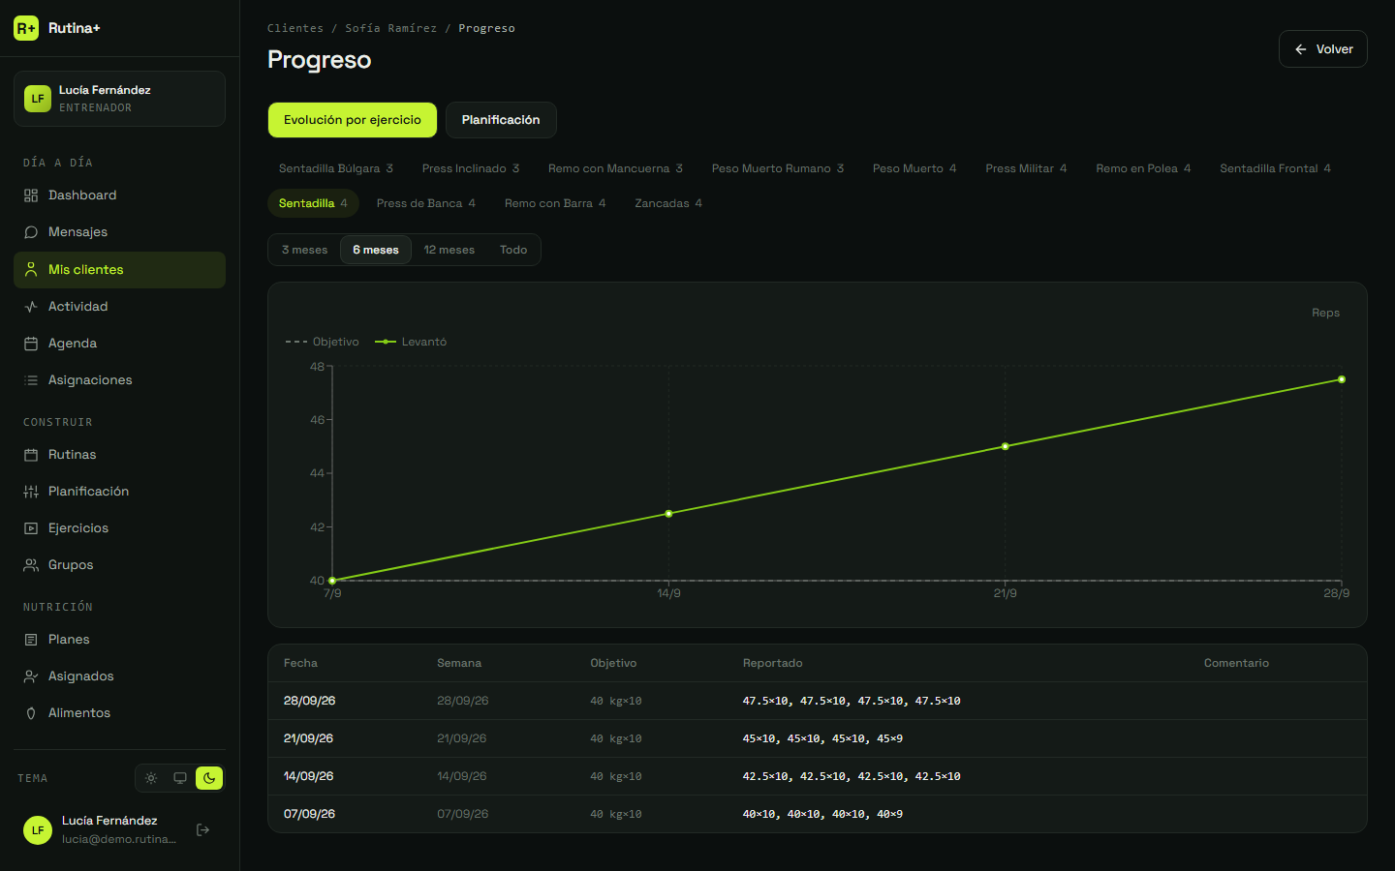Click reported sets "45×10, 45×10, 45×10, 45×9"
This screenshot has height=871, width=1395.
[822, 738]
